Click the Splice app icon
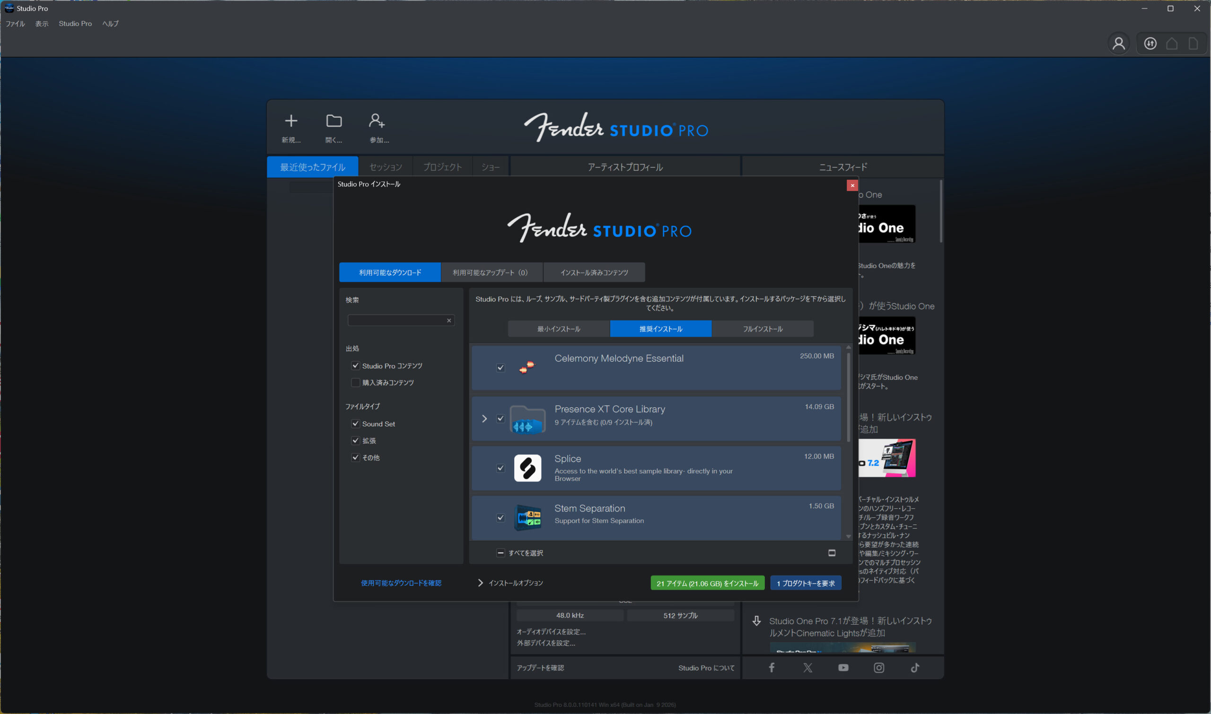 (527, 468)
